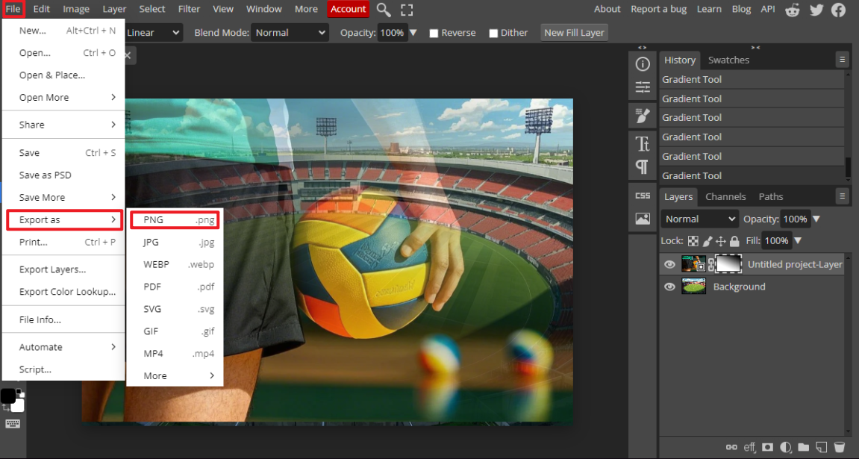Click the lock all padlock icon
The height and width of the screenshot is (459, 859).
coord(734,241)
